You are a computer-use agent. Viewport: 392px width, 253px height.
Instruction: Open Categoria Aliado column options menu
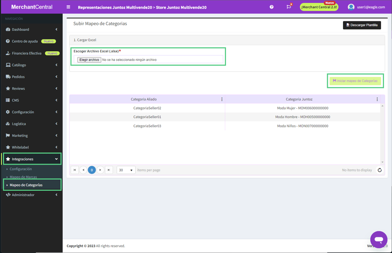pos(222,99)
